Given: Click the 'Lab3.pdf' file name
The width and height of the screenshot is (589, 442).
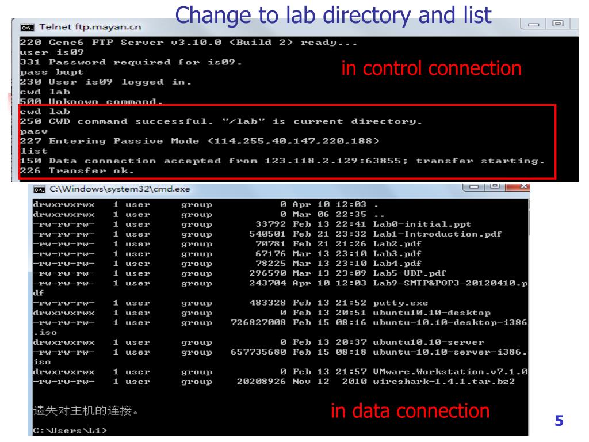Looking at the screenshot, I should pos(397,254).
